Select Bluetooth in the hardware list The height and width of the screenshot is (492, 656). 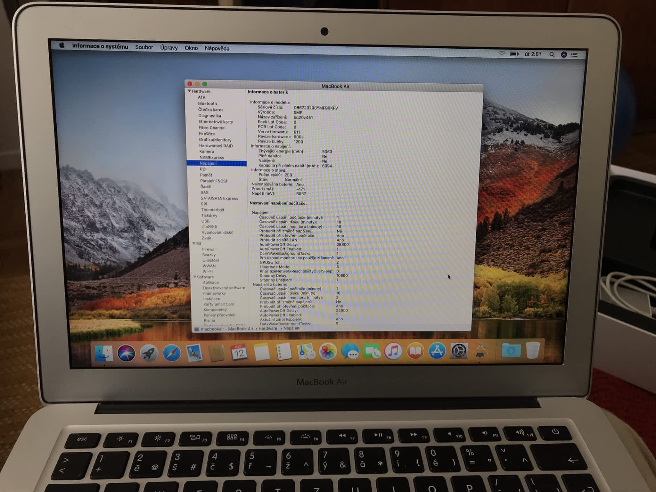207,103
